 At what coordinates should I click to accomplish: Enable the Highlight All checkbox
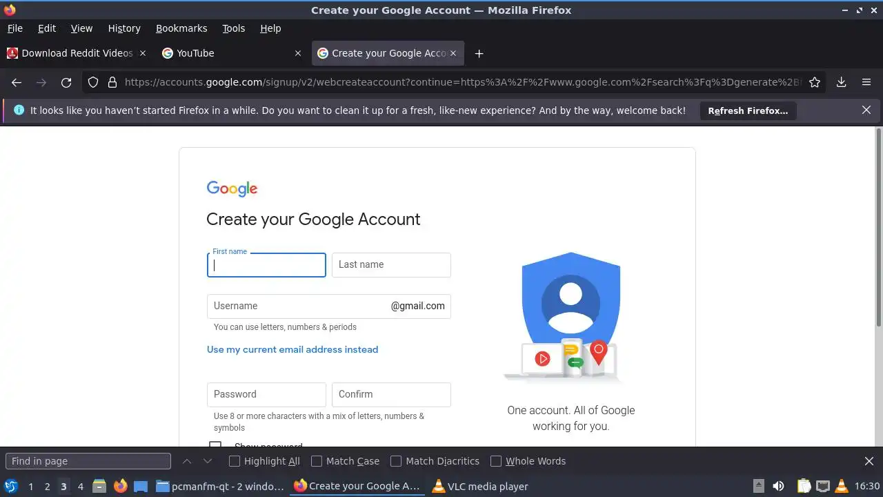click(x=235, y=461)
